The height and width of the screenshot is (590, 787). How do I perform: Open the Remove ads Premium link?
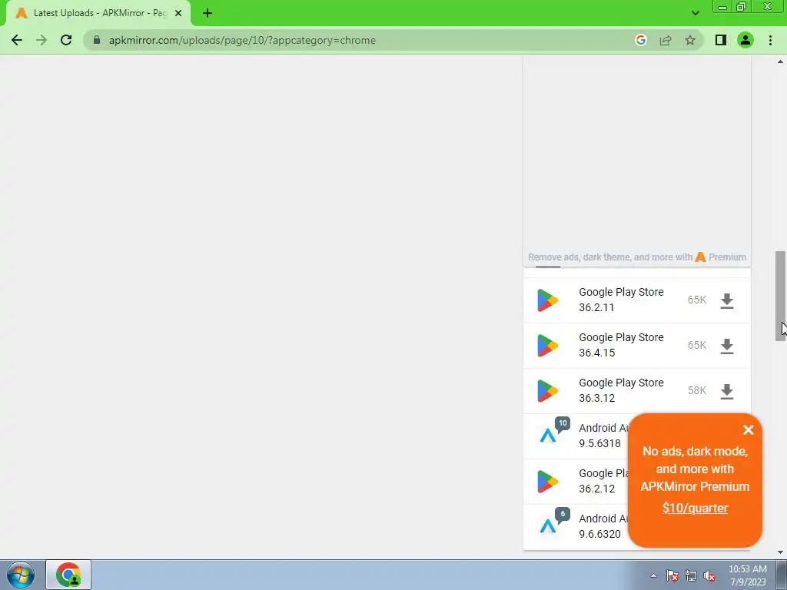(637, 257)
